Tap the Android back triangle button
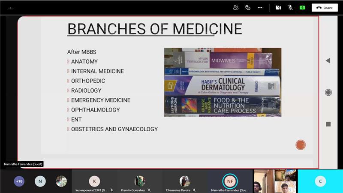Image resolution: width=343 pixels, height=193 pixels. (x=328, y=61)
